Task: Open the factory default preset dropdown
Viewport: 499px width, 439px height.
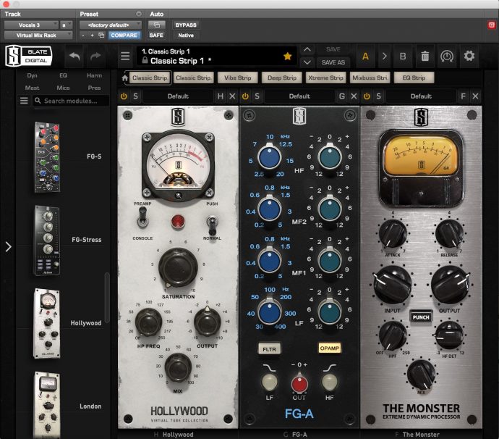Action: [x=111, y=25]
